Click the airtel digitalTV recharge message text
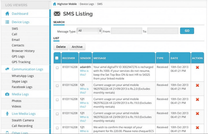Screen dimensions: 208x134 coord(123,73)
